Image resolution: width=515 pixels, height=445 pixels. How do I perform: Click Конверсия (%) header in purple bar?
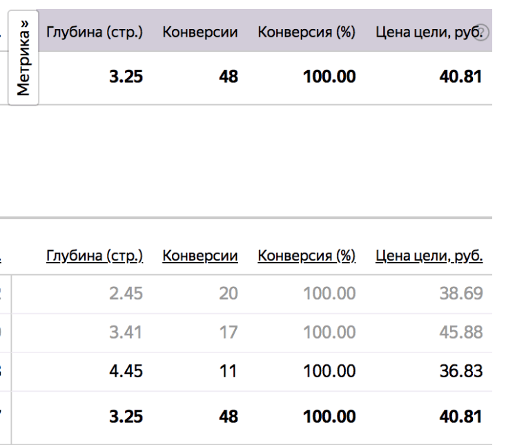coord(307,32)
